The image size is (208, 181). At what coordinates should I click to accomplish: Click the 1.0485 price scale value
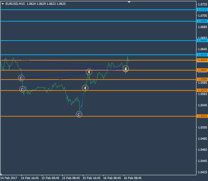[203, 139]
